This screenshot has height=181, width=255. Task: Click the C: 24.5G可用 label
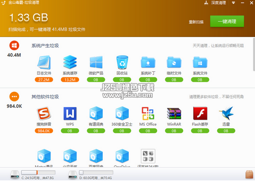[x=37, y=178]
